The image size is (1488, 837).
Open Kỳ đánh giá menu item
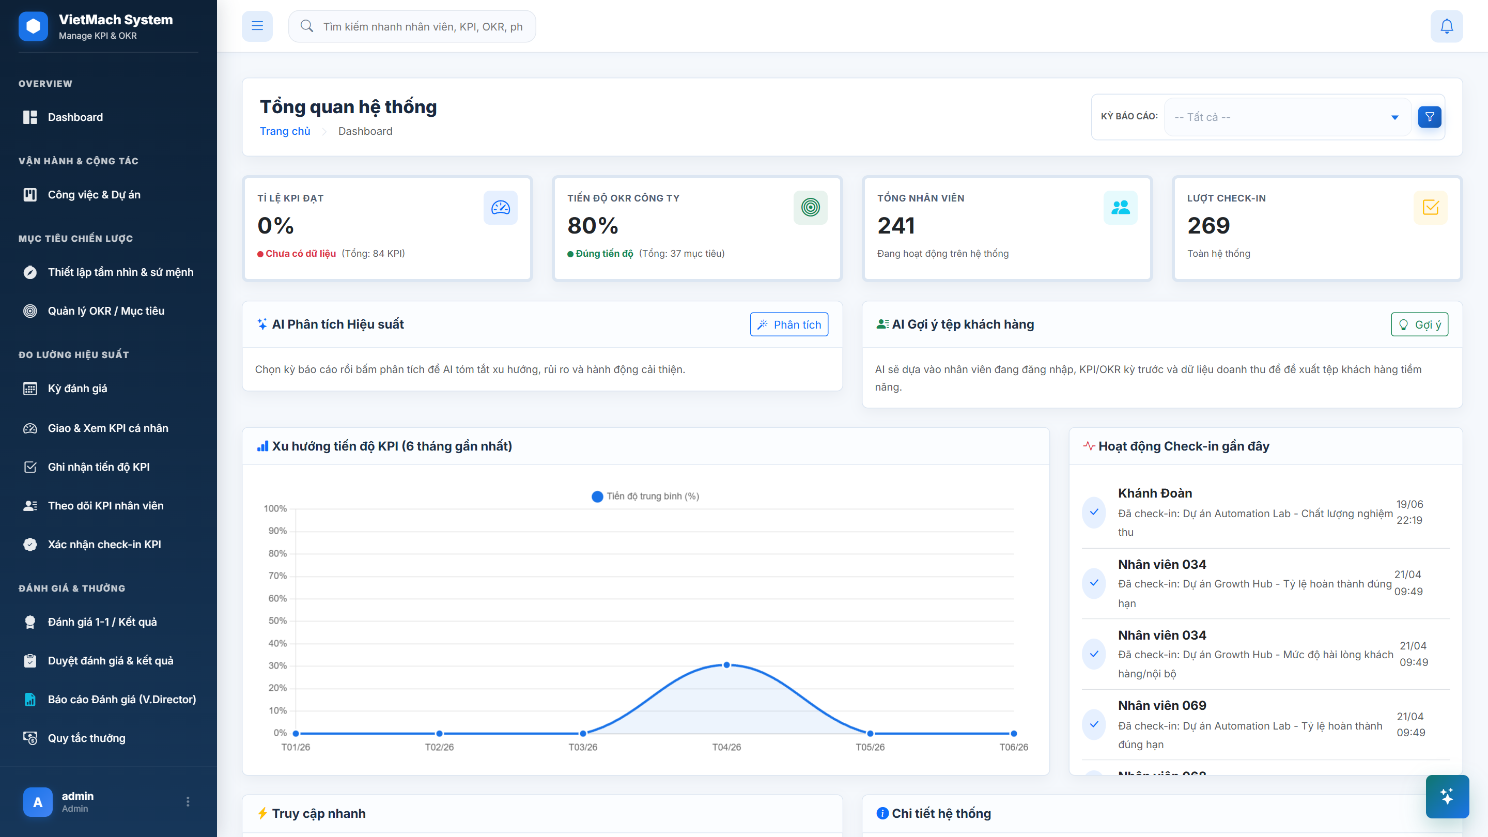[x=109, y=389]
